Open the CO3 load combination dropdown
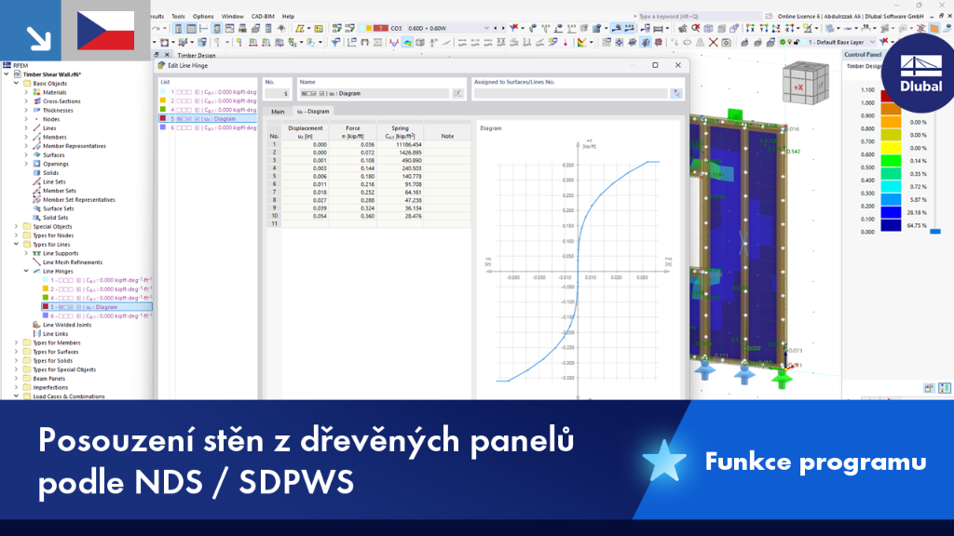 [x=486, y=29]
